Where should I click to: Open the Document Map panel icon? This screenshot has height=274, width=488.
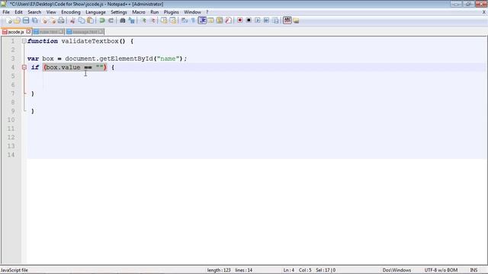[220, 21]
